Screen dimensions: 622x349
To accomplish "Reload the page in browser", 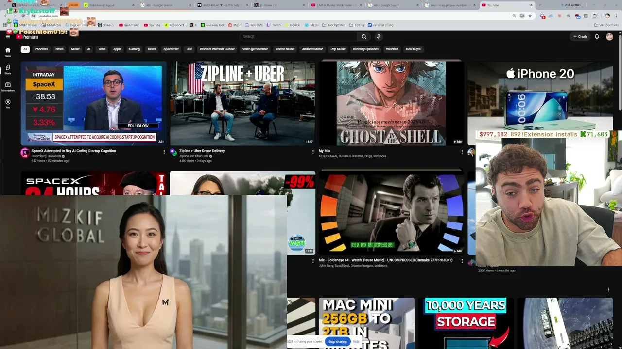I will (23, 16).
